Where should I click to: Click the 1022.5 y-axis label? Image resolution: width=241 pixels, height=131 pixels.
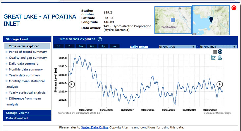pos(62,100)
